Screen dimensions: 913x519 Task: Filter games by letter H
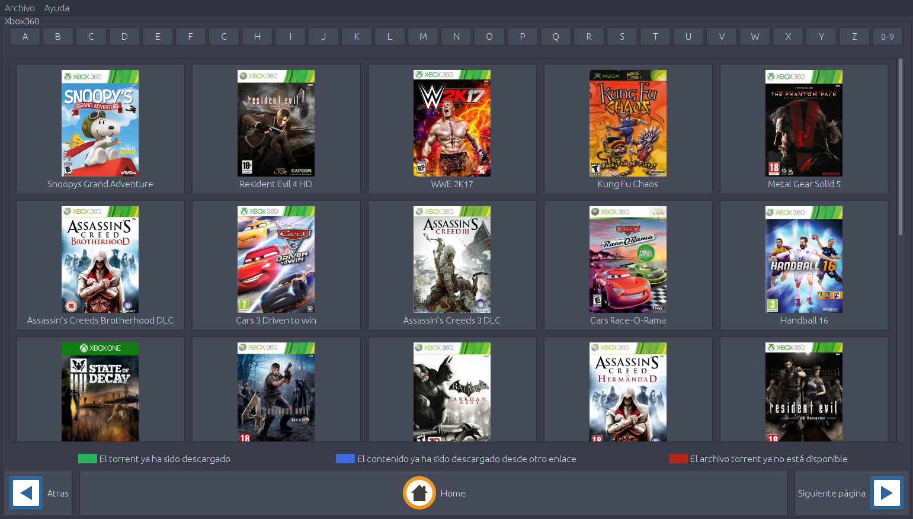[x=257, y=37]
